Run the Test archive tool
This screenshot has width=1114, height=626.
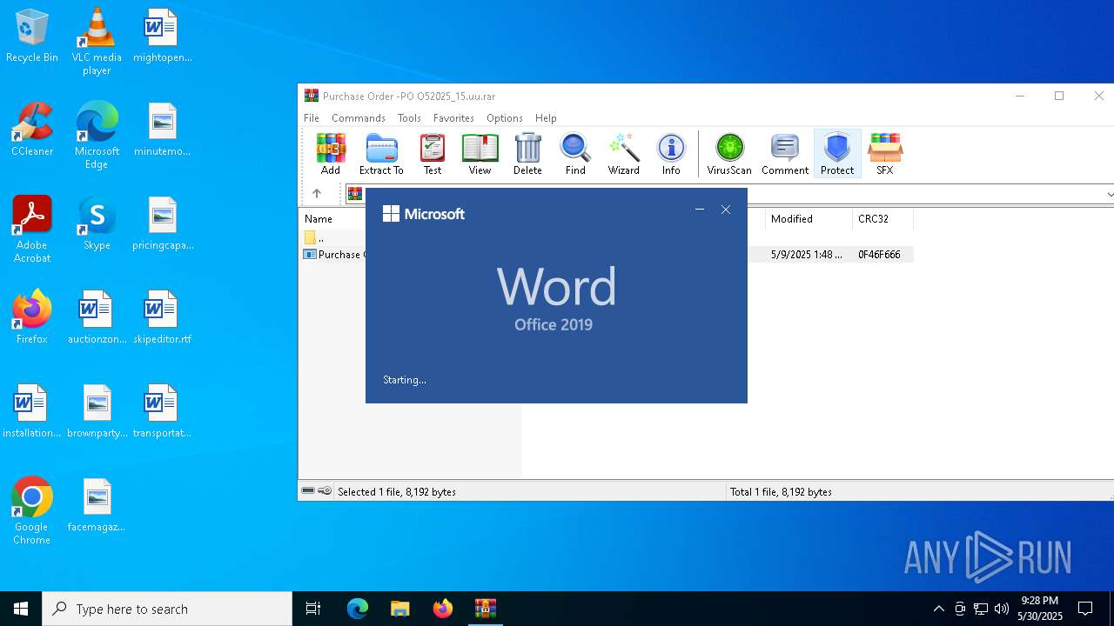pos(433,154)
